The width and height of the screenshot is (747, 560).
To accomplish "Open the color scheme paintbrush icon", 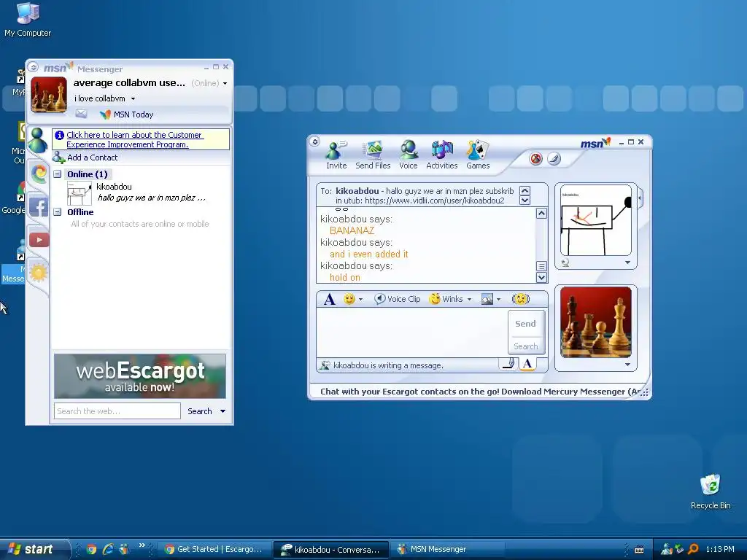I will [554, 158].
